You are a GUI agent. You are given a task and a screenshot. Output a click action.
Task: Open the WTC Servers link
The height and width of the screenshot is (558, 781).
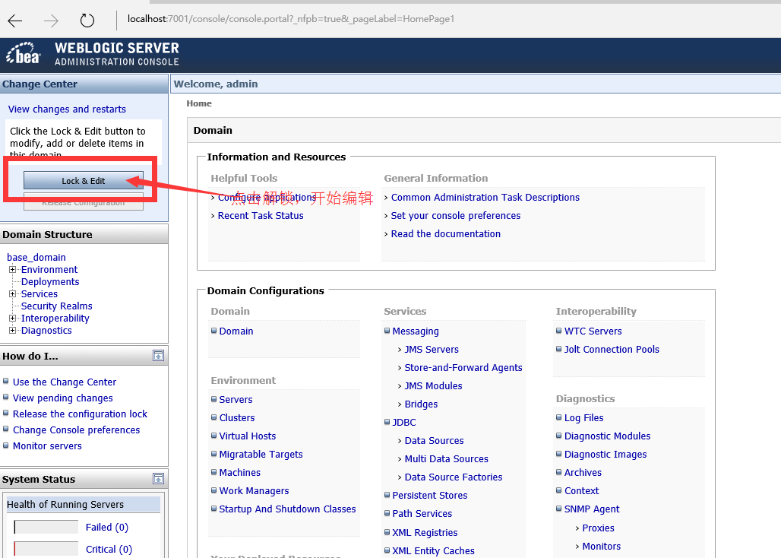coord(593,331)
